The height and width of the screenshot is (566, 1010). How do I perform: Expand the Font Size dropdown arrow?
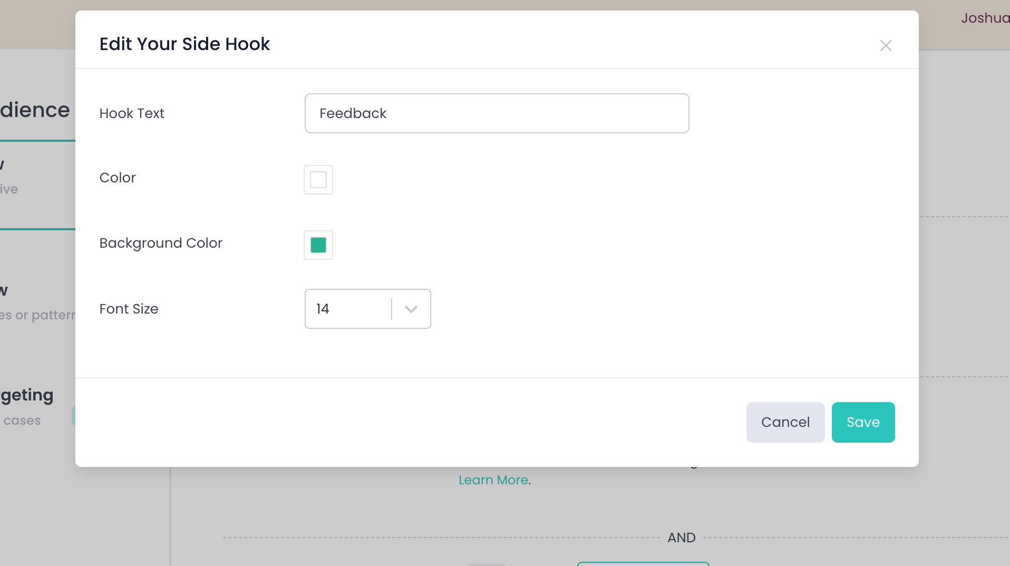(411, 309)
